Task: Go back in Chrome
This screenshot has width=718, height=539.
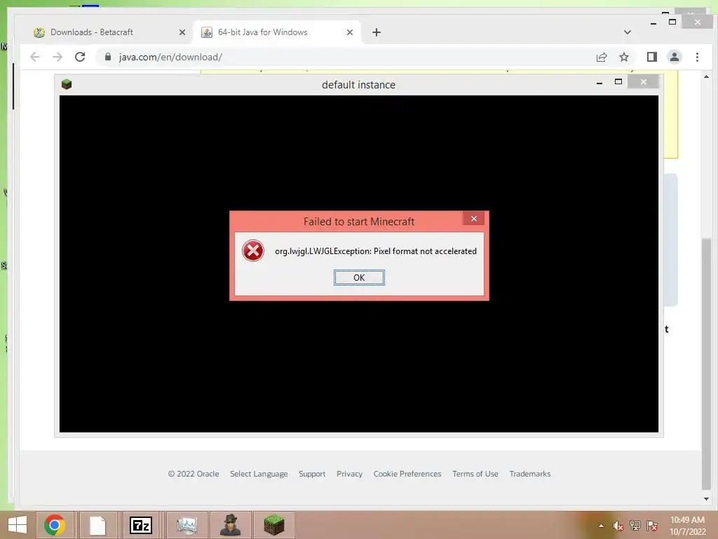Action: 35,57
